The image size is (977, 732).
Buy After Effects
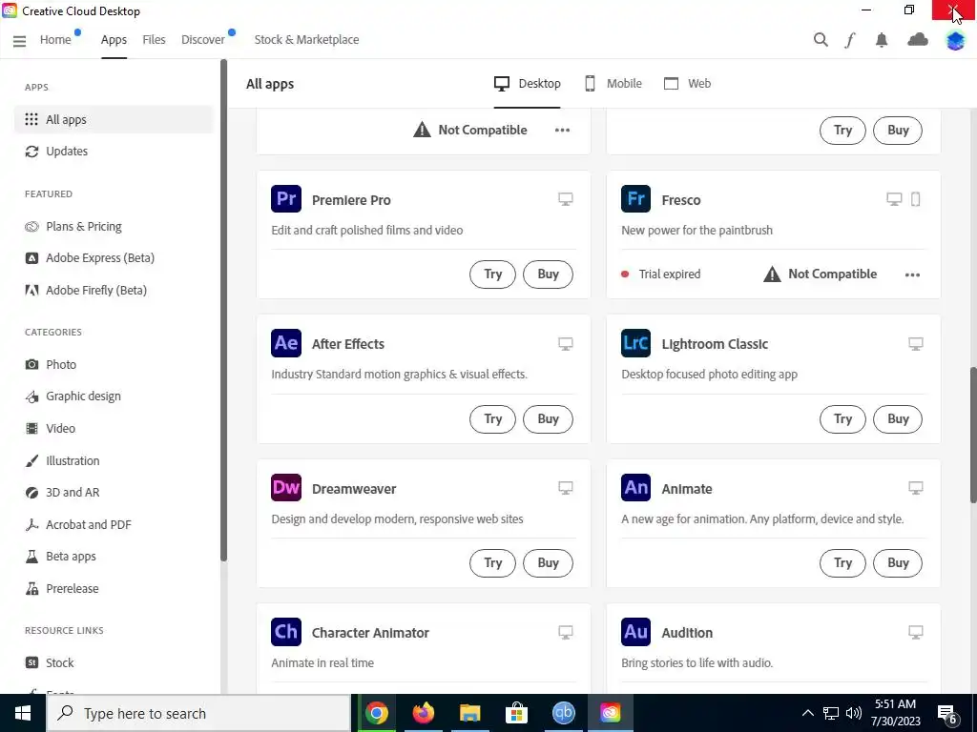point(548,419)
